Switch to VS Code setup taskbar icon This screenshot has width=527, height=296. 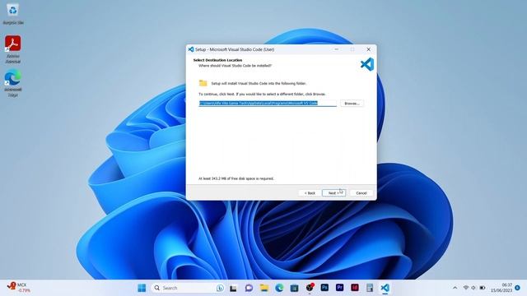(x=385, y=288)
